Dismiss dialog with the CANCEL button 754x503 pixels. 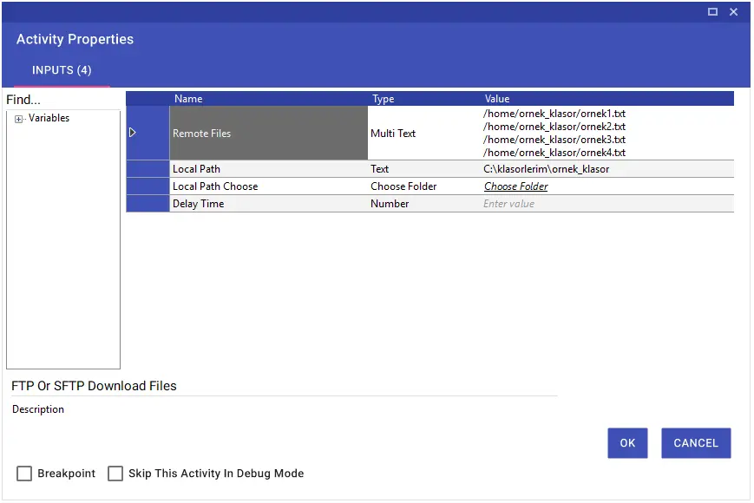click(696, 443)
